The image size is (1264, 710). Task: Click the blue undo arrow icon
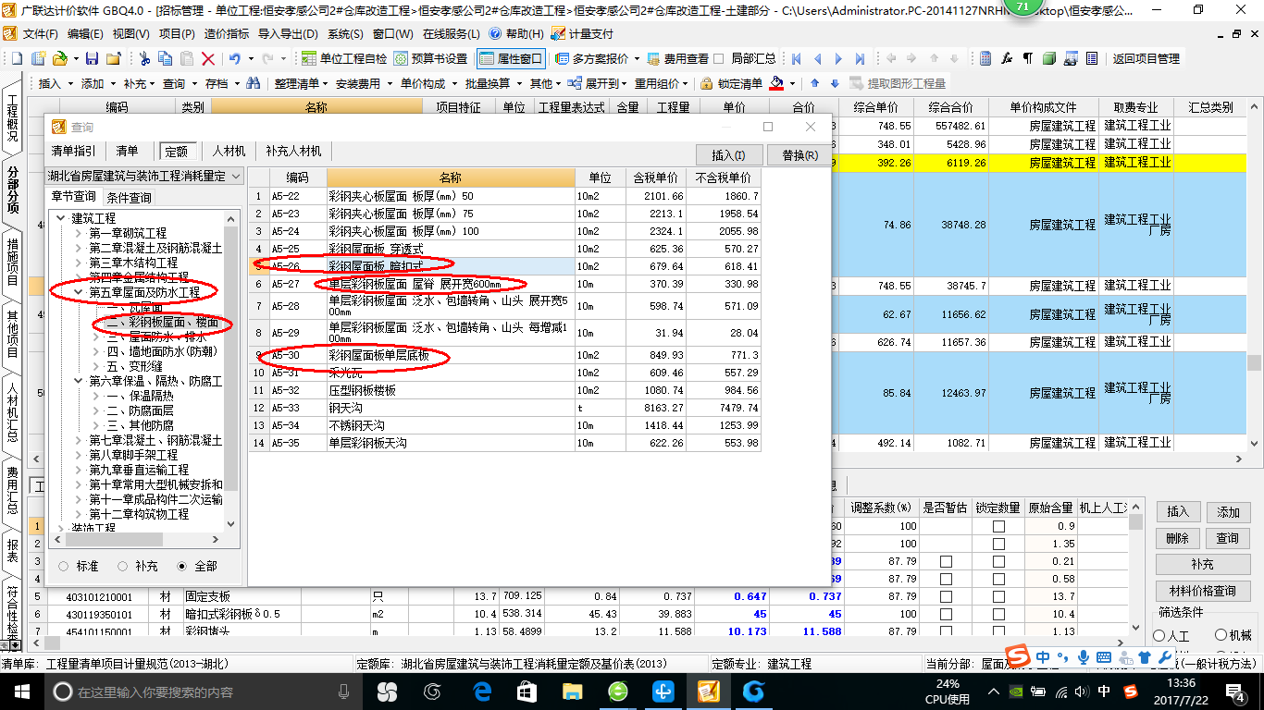235,58
